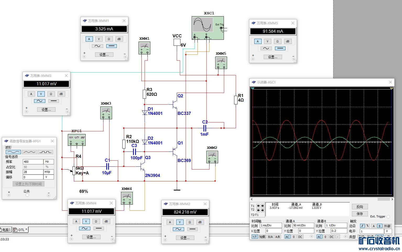Image resolution: width=402 pixels, height=252 pixels.
Task: Switch XMM3 multimeter to ammeter A mode
Action: click(x=31, y=94)
